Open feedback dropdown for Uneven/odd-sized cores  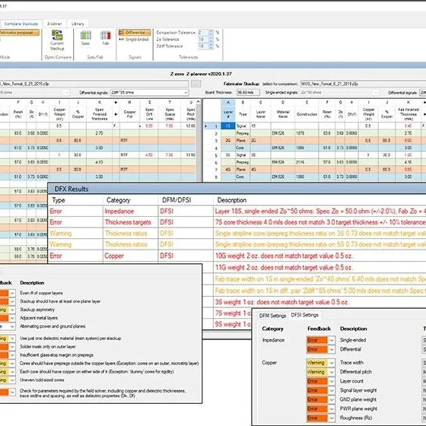pos(12,380)
